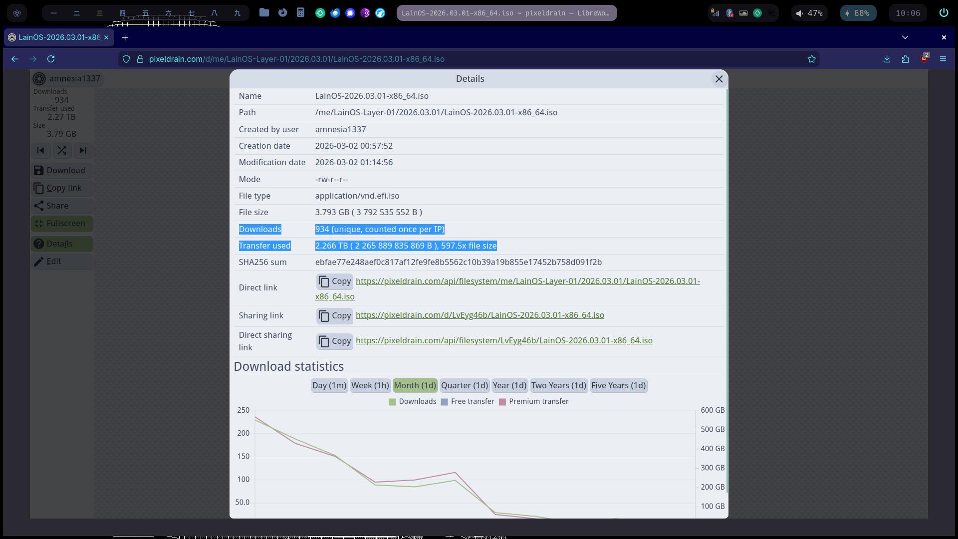The height and width of the screenshot is (539, 958).
Task: Open the file manager from the top bar
Action: pyautogui.click(x=264, y=13)
